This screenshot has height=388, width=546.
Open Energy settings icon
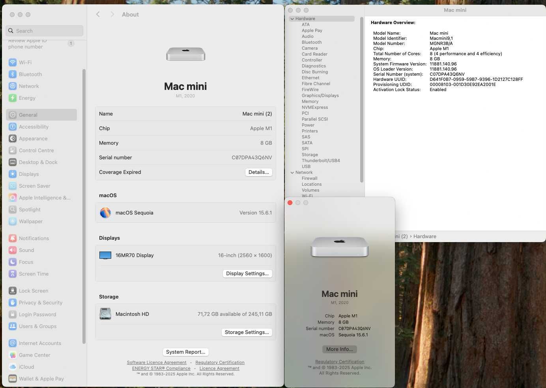click(13, 98)
